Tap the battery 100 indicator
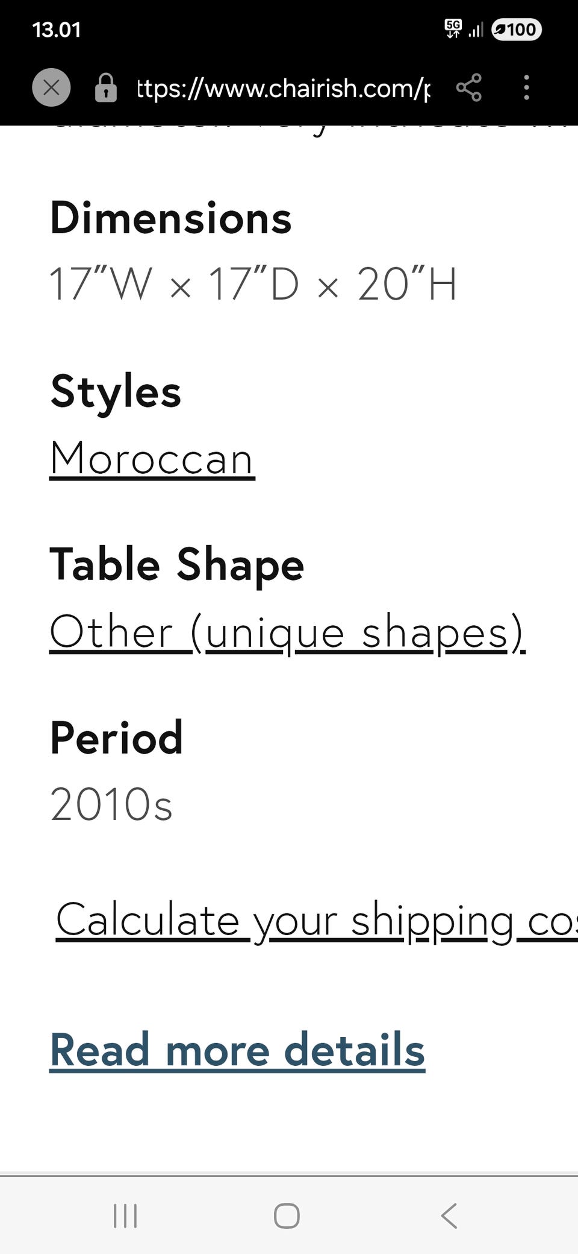 516,30
